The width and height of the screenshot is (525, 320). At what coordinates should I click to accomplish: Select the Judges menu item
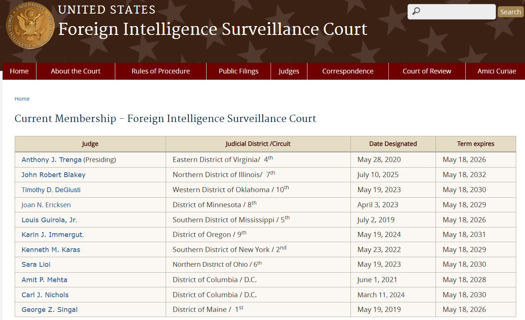tap(289, 71)
